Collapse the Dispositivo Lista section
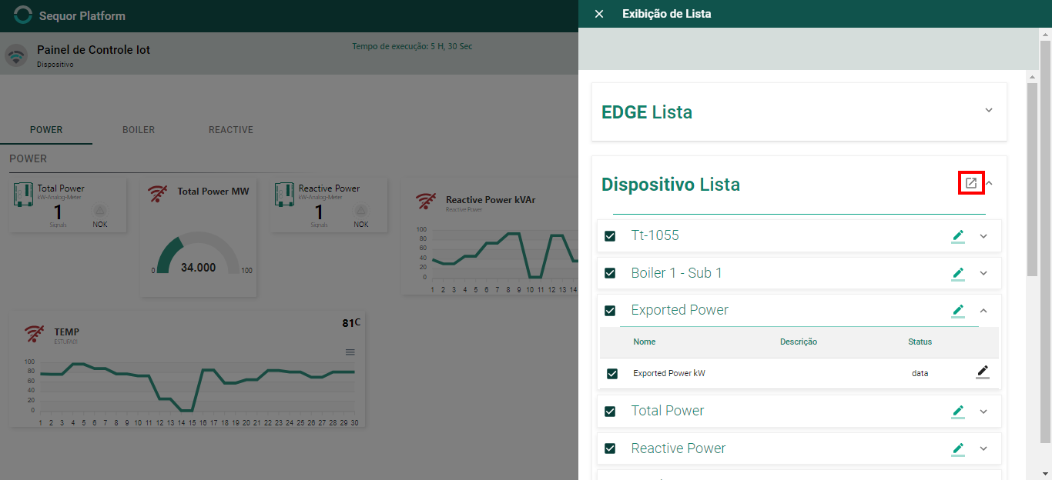The width and height of the screenshot is (1052, 480). point(990,183)
